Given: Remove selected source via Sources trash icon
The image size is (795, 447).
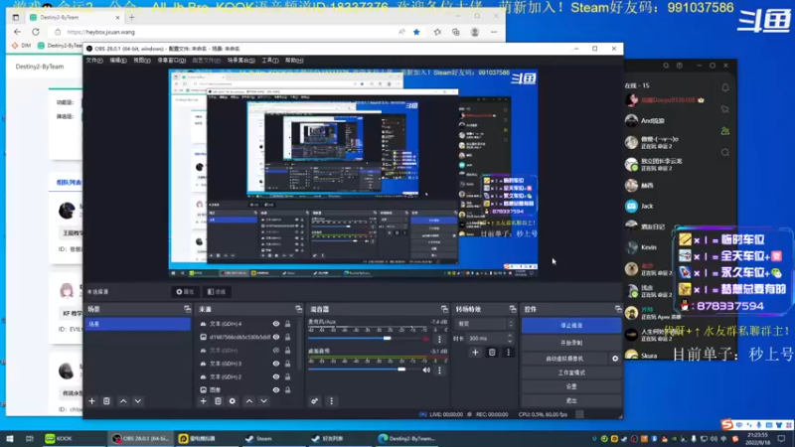Looking at the screenshot, I should pos(218,401).
